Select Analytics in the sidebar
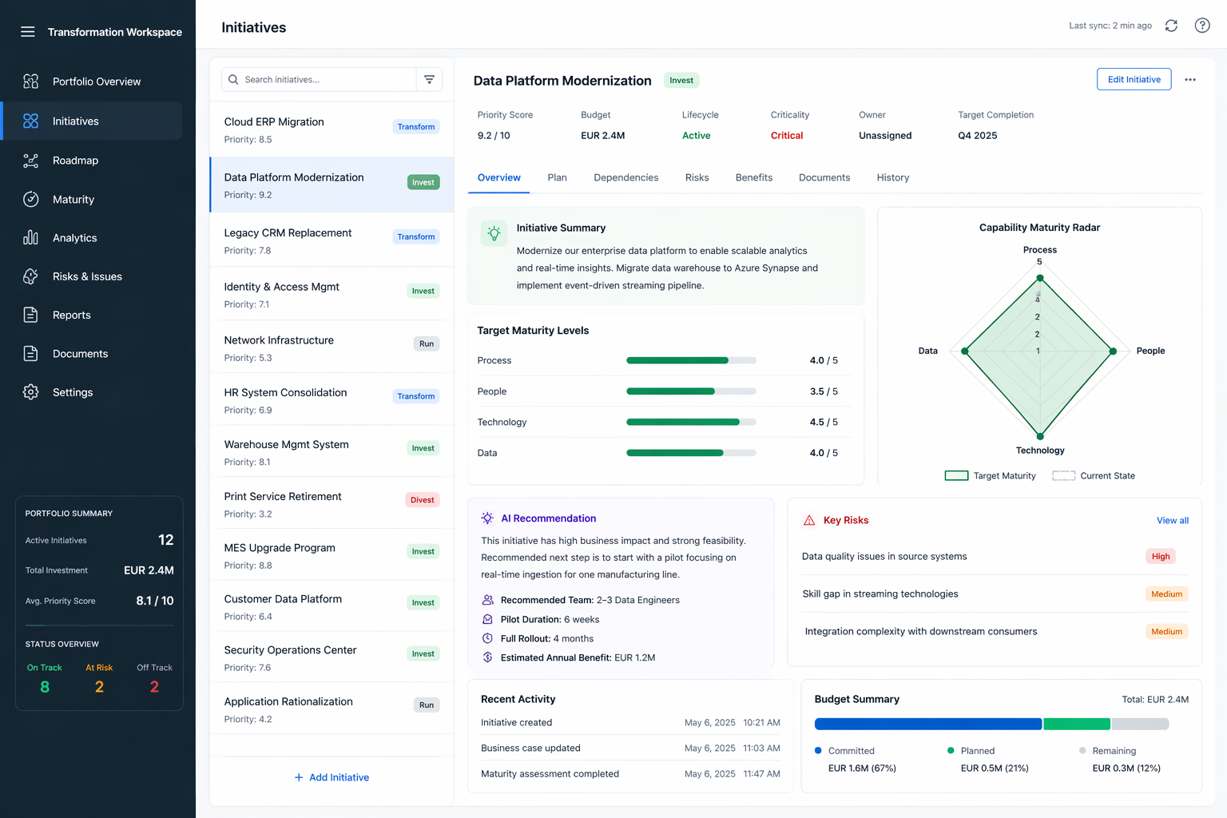1227x818 pixels. pos(74,237)
